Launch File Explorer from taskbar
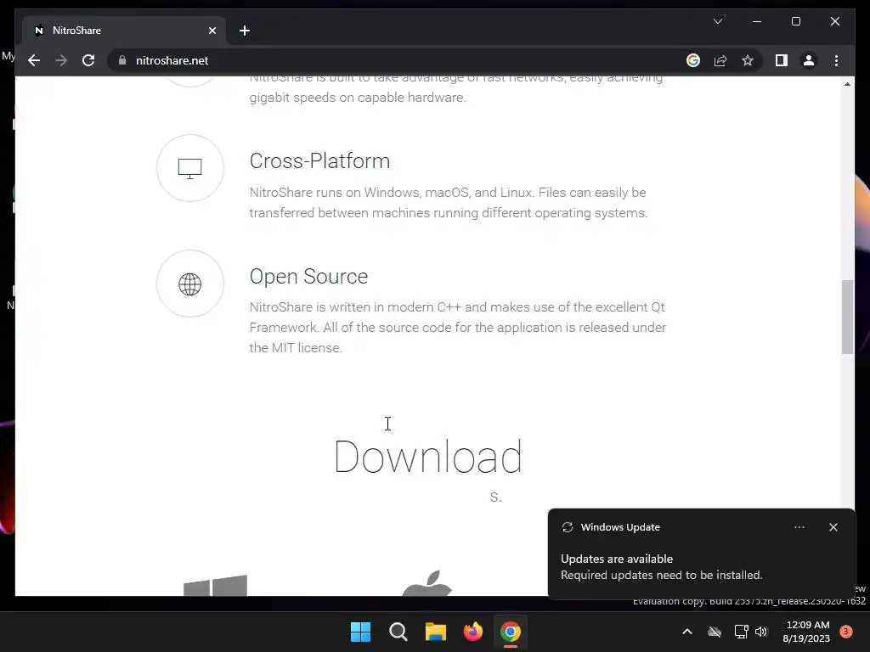This screenshot has width=870, height=652. (436, 632)
